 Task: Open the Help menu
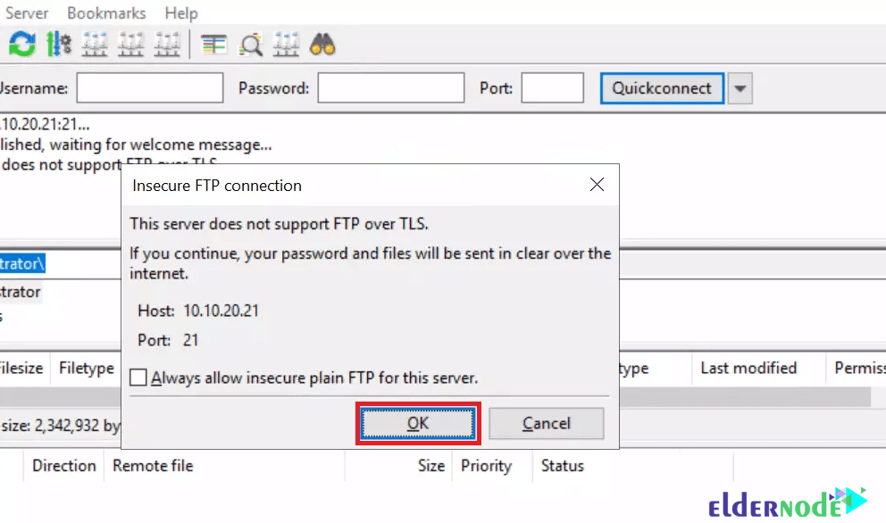tap(181, 12)
